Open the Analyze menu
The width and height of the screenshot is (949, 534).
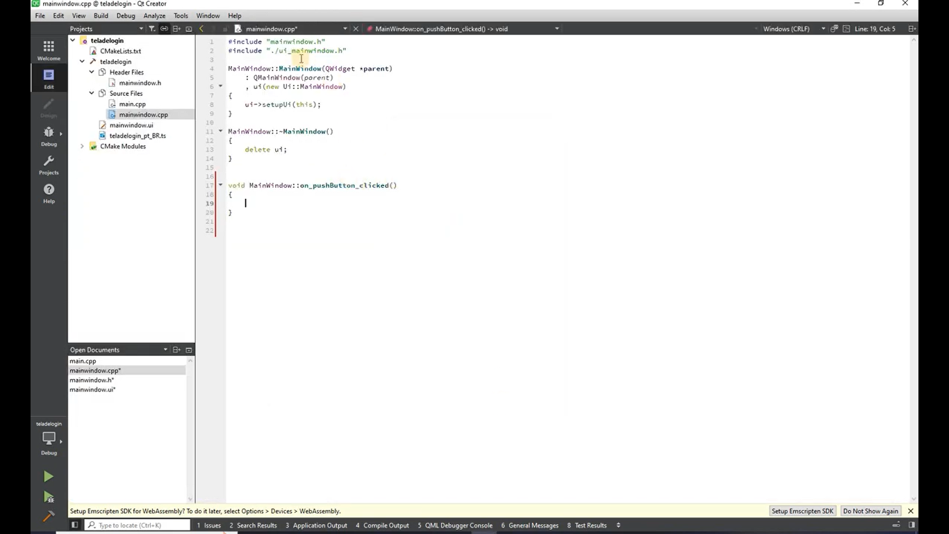(154, 15)
